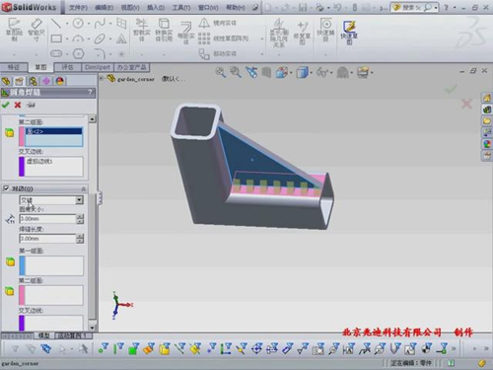
Task: Toggle the intermittent weld checkbox
Action: pos(6,188)
